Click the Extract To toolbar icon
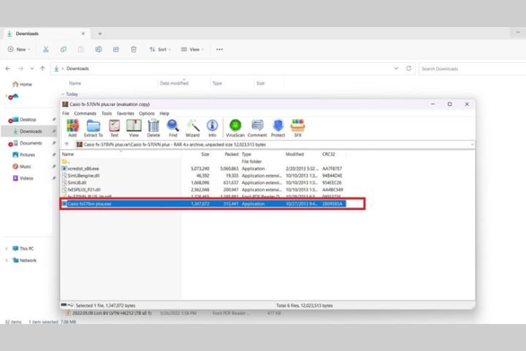Image resolution: width=526 pixels, height=351 pixels. tap(94, 127)
